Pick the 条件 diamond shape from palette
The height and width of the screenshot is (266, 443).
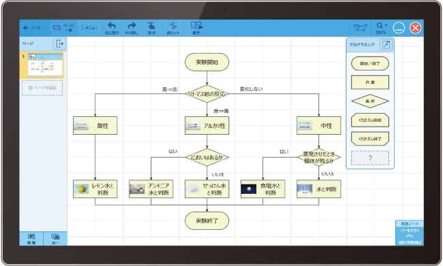pyautogui.click(x=370, y=101)
